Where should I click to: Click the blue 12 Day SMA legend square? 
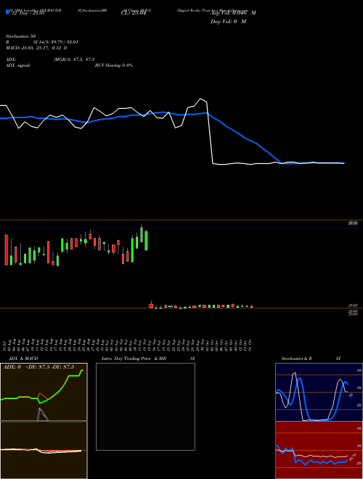coord(8,12)
